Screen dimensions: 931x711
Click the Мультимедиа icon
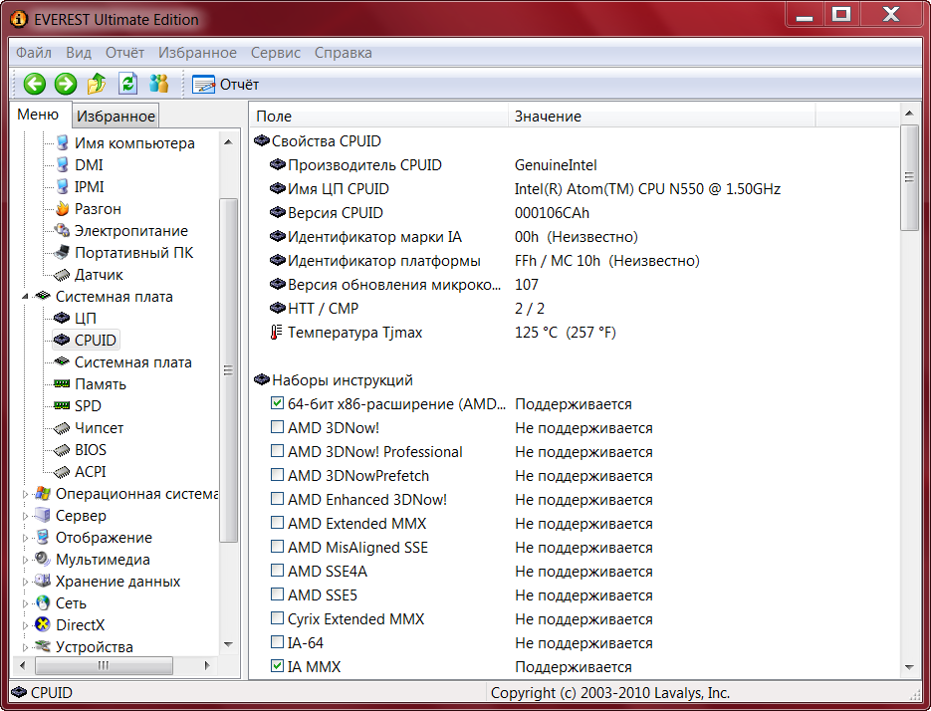[x=43, y=559]
